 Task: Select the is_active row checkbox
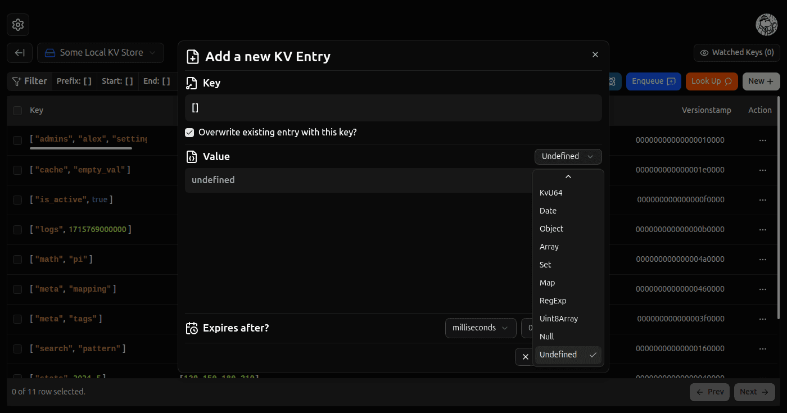pos(17,199)
